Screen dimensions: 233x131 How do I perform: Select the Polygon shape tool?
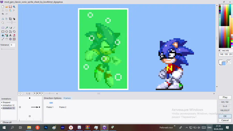(x=10, y=32)
